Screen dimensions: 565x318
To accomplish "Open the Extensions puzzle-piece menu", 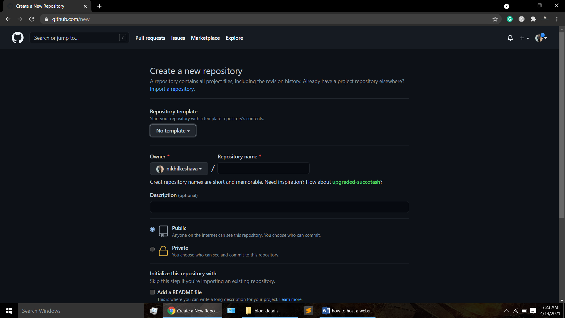I will pos(533,19).
